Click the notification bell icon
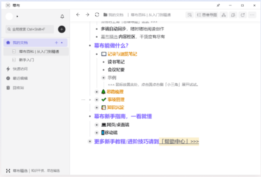Viewport: 261px width, 177px height. tap(62, 16)
